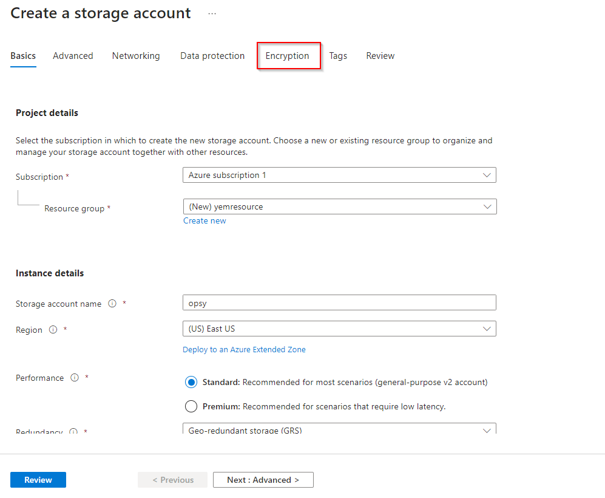Image resolution: width=605 pixels, height=498 pixels.
Task: Switch to the Advanced tab
Action: (73, 56)
